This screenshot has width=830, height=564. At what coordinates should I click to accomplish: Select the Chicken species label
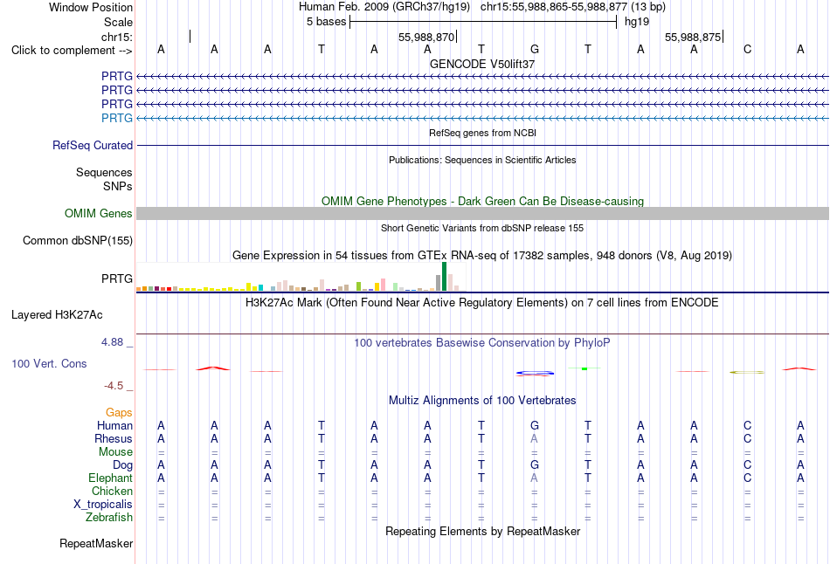tap(112, 491)
